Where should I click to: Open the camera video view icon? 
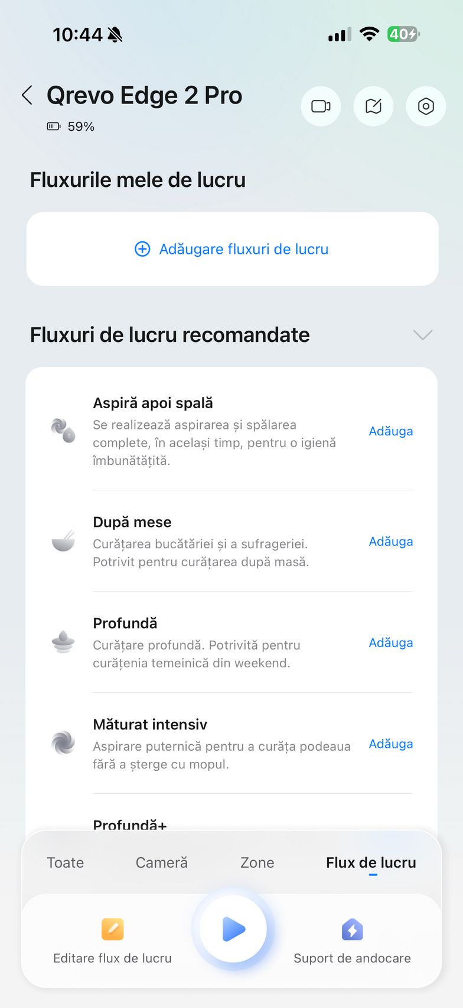tap(321, 106)
